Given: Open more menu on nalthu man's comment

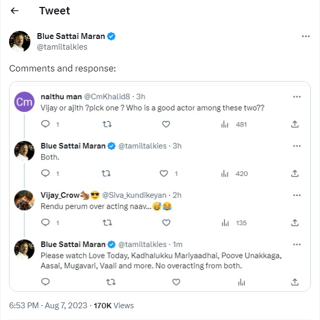Looking at the screenshot, I should 296,97.
